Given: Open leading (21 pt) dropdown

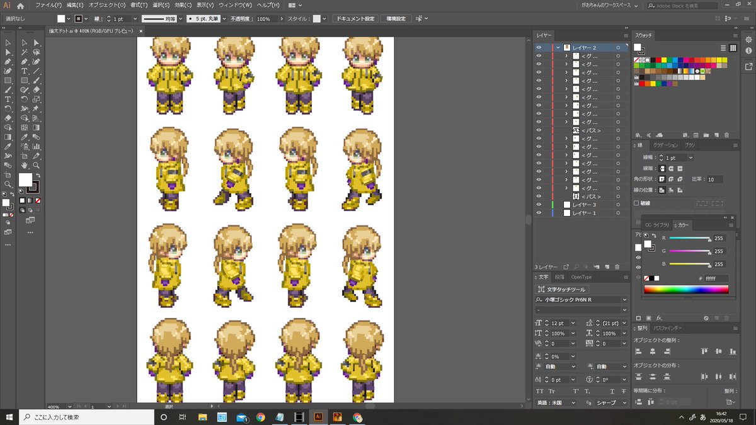Looking at the screenshot, I should coord(624,323).
